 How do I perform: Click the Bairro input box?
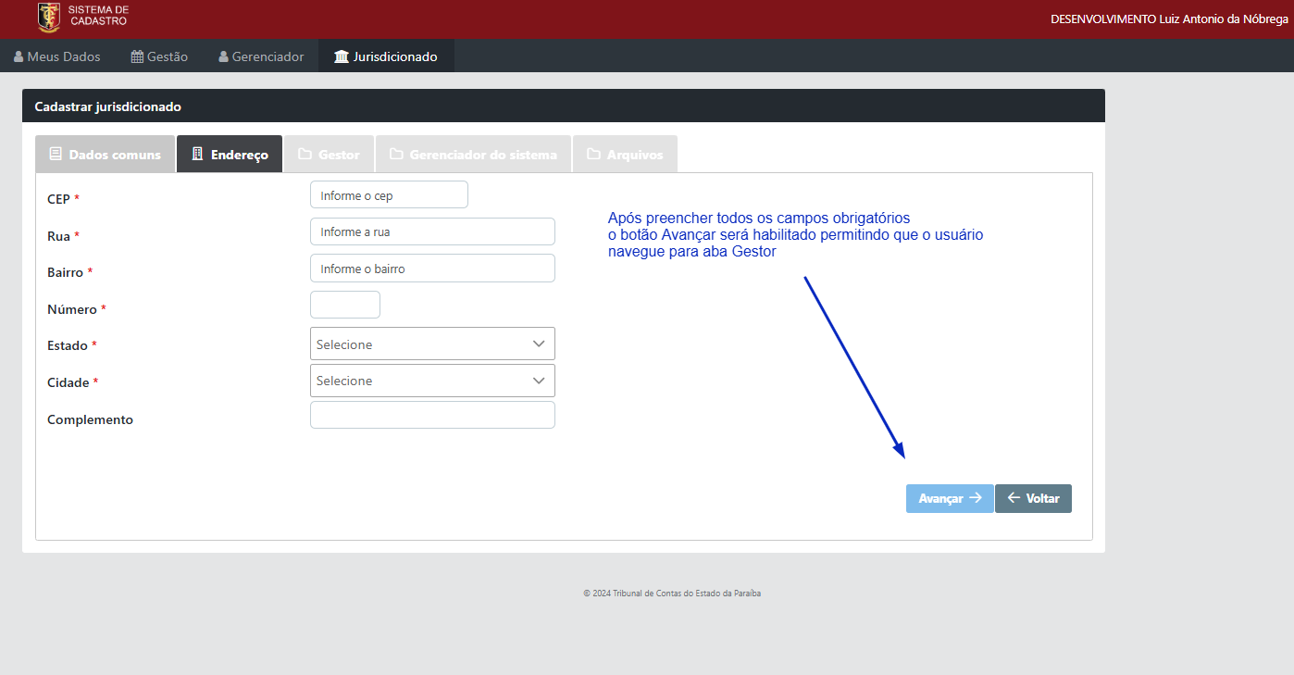click(x=432, y=269)
